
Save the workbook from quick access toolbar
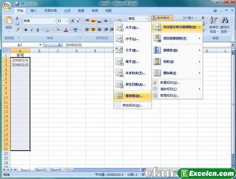click(17, 4)
